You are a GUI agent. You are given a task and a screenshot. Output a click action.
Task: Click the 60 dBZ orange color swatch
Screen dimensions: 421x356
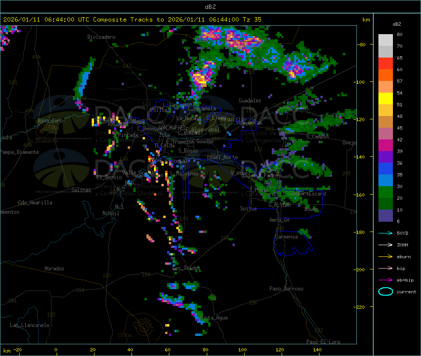385,75
